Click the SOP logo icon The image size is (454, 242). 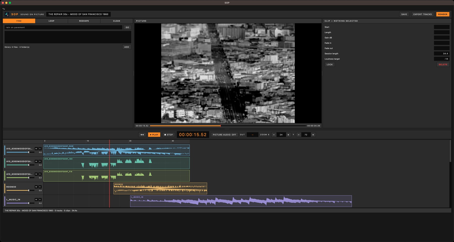click(x=7, y=14)
